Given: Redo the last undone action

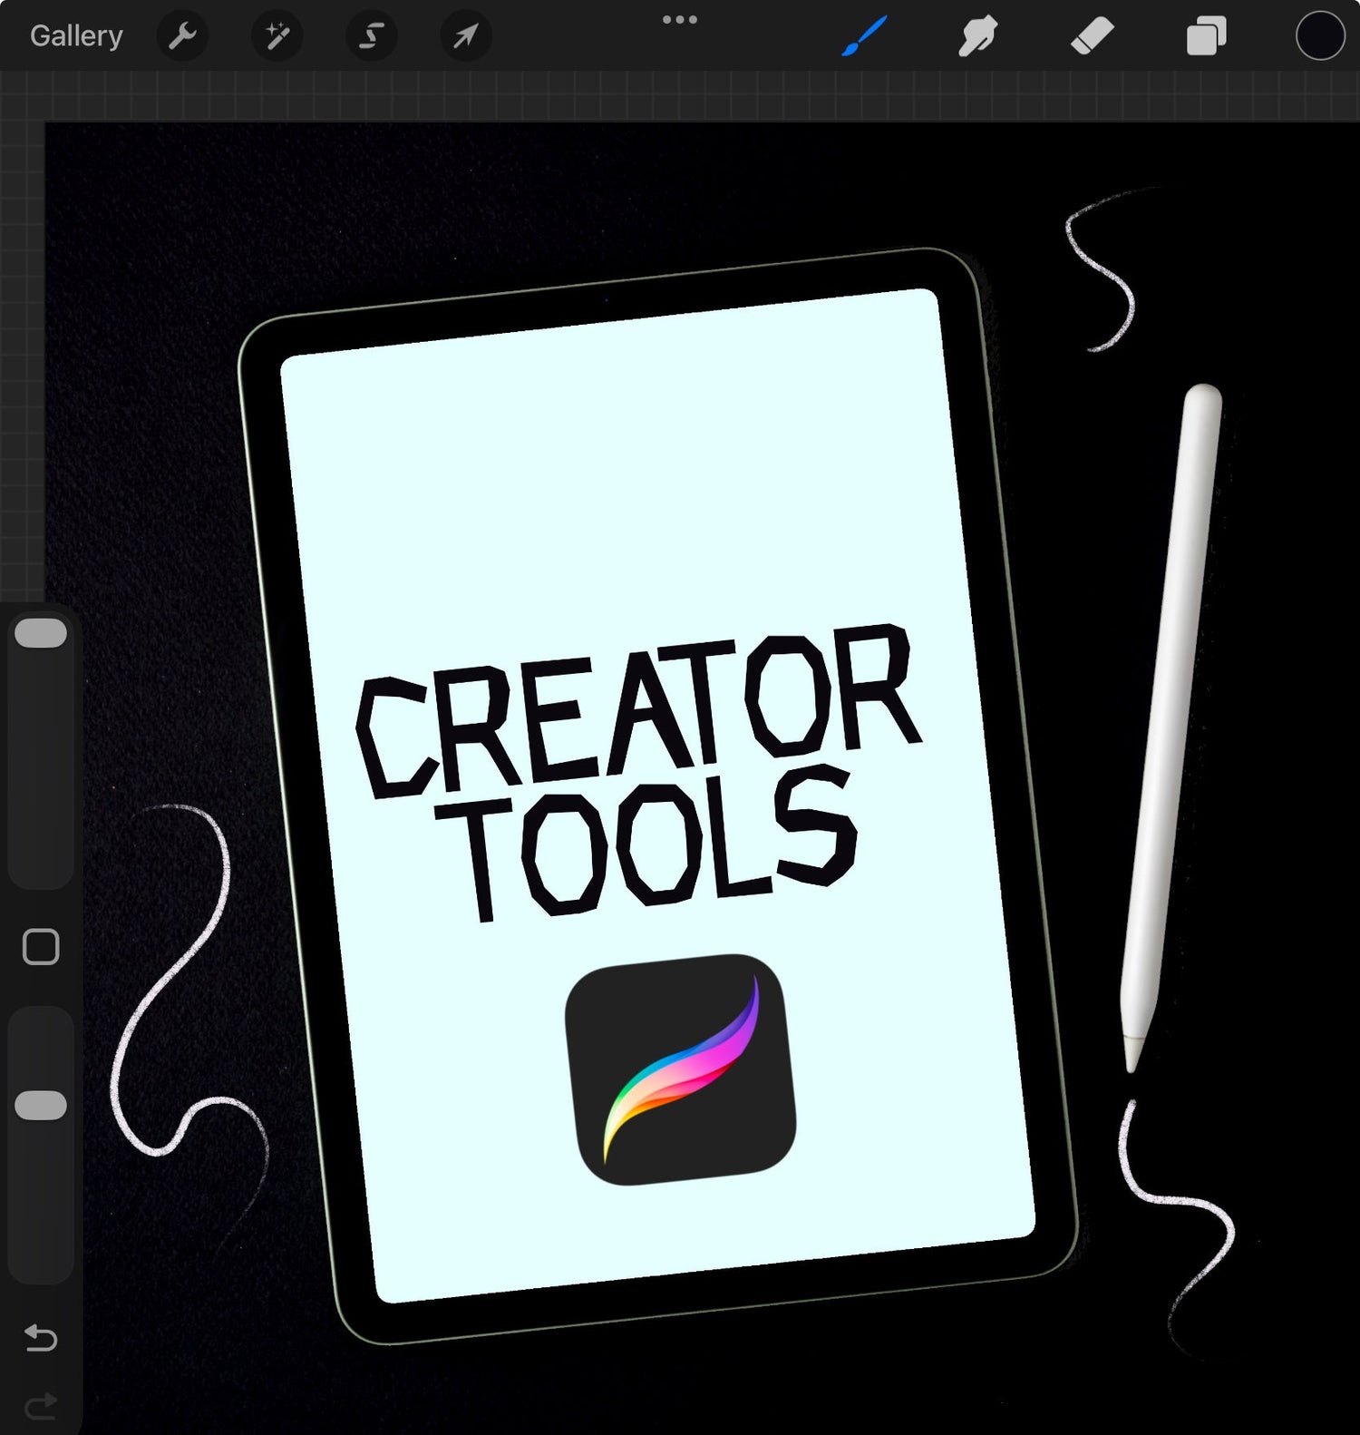Looking at the screenshot, I should coord(41,1406).
